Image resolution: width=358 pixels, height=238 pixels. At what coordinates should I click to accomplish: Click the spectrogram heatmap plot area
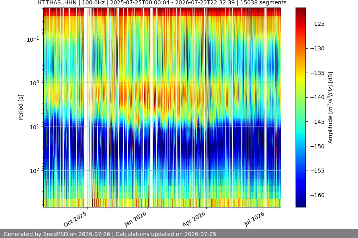pyautogui.click(x=162, y=107)
